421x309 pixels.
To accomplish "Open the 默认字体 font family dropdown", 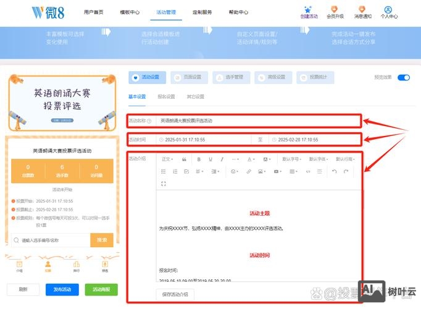I will point(319,159).
